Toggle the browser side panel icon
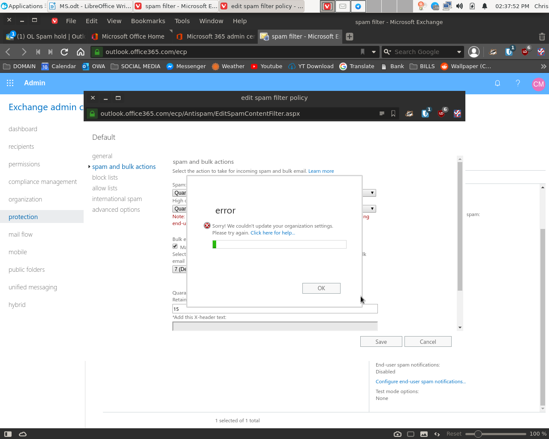Screen dimensions: 549x439 [8, 434]
